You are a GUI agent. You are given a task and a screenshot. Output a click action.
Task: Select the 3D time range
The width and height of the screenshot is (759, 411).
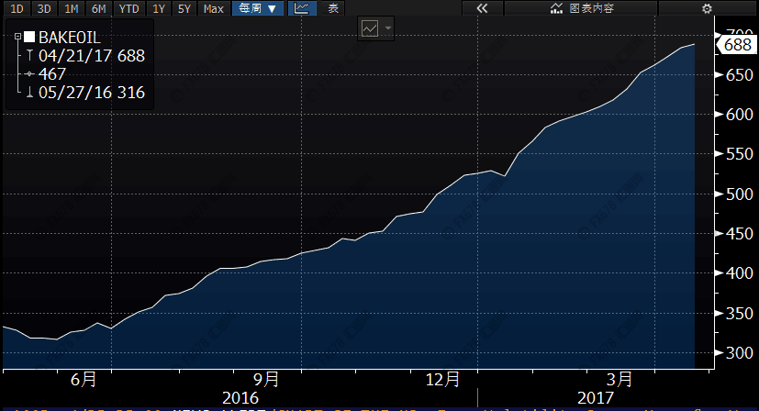pos(44,8)
